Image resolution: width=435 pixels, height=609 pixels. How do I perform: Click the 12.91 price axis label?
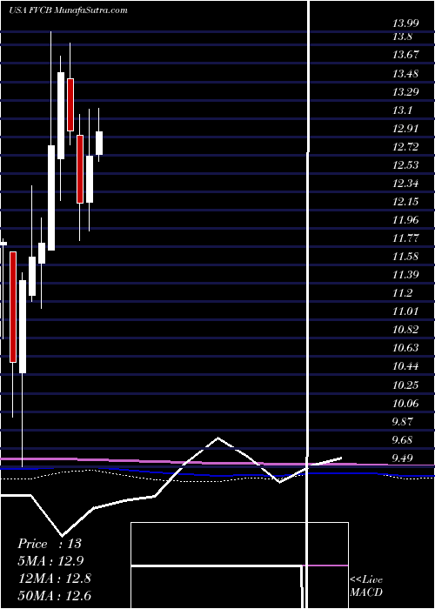405,128
